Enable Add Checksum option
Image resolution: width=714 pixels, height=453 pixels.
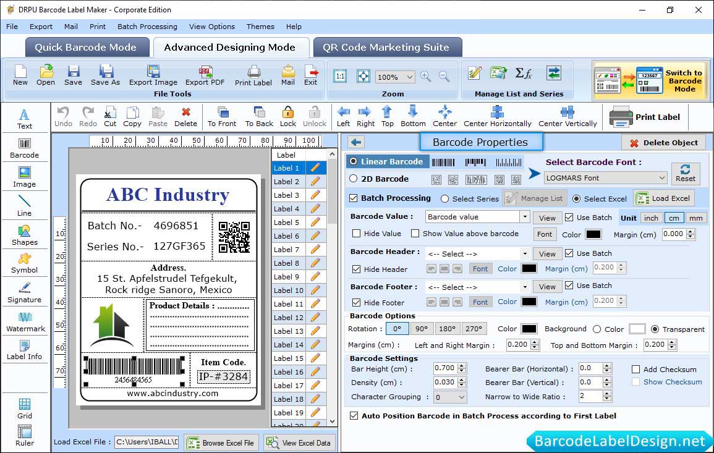click(636, 369)
